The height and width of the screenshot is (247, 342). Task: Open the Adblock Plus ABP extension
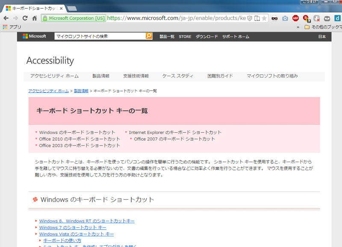295,18
